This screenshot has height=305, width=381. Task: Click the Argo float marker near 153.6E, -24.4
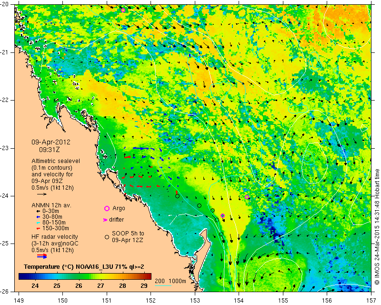coord(222,215)
